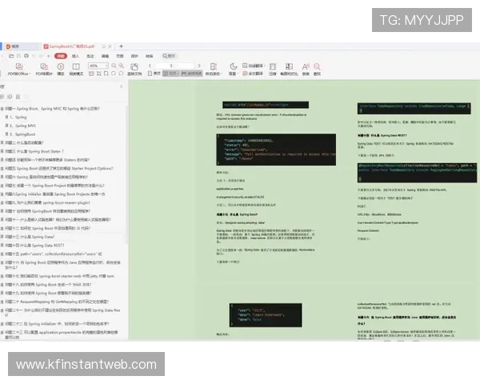
Task: Open the 'Spring MVC' bookmark entry
Action: (26, 126)
